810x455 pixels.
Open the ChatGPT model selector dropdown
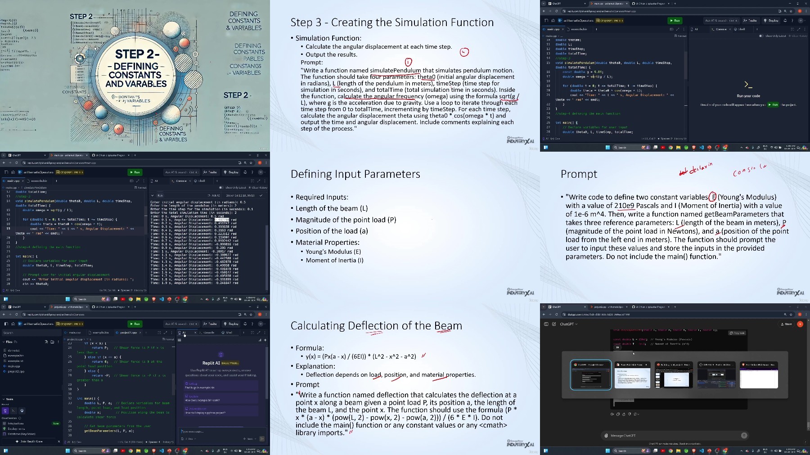tap(568, 324)
